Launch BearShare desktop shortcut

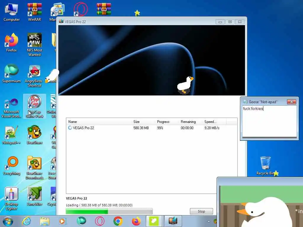(x=34, y=135)
